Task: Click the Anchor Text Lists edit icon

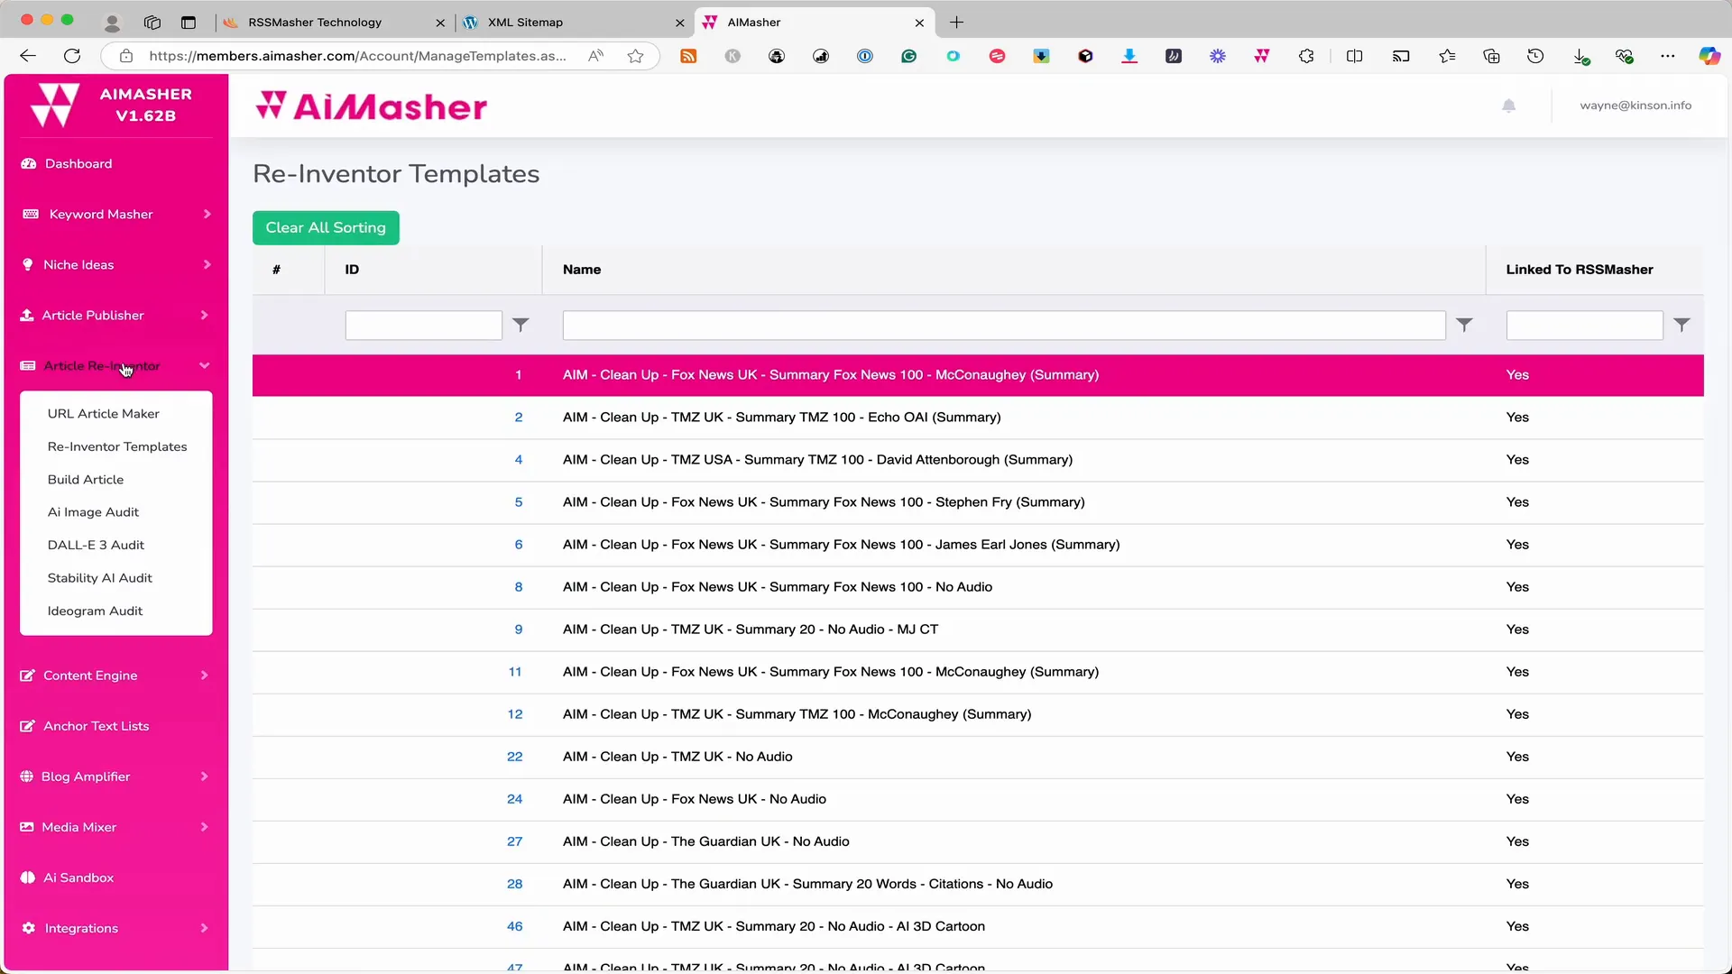Action: 28,726
